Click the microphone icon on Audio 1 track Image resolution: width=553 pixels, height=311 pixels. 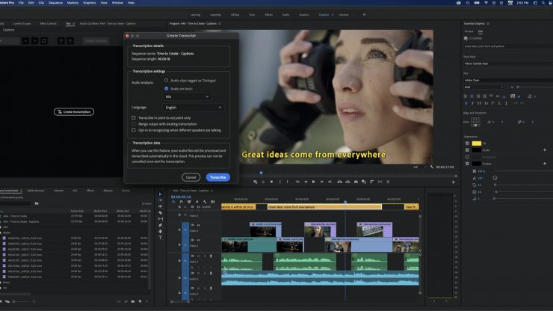click(210, 256)
